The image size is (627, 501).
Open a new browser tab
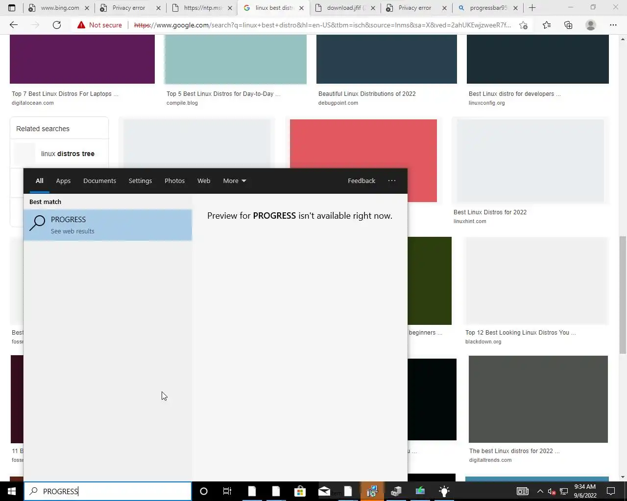pos(532,8)
